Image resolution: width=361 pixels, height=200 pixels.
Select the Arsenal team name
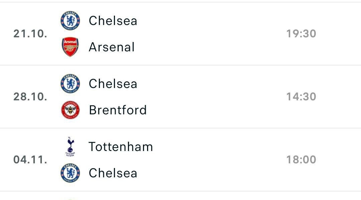[112, 47]
